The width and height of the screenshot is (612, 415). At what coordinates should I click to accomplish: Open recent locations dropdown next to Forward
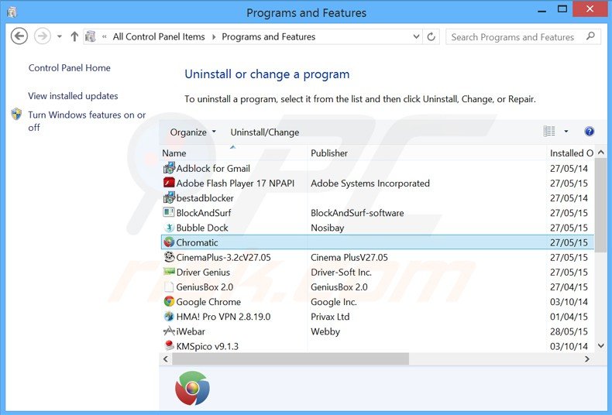(60, 36)
